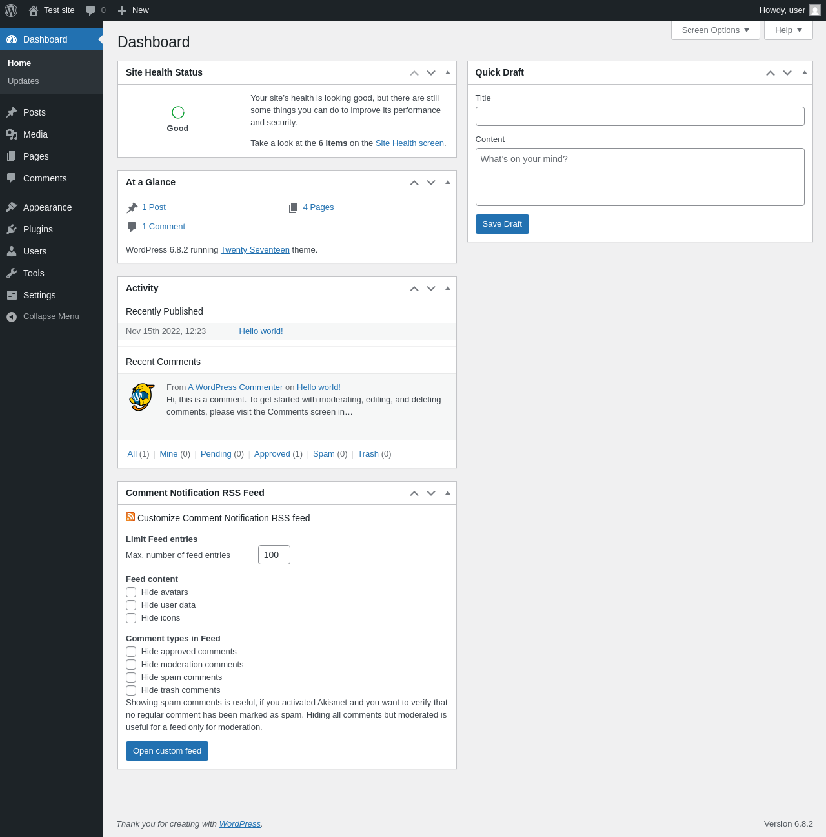Click the Media icon in sidebar
The width and height of the screenshot is (826, 837).
12,134
